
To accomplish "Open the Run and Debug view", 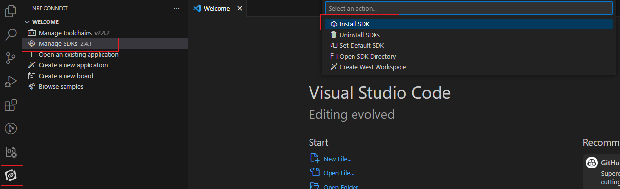I will (11, 82).
